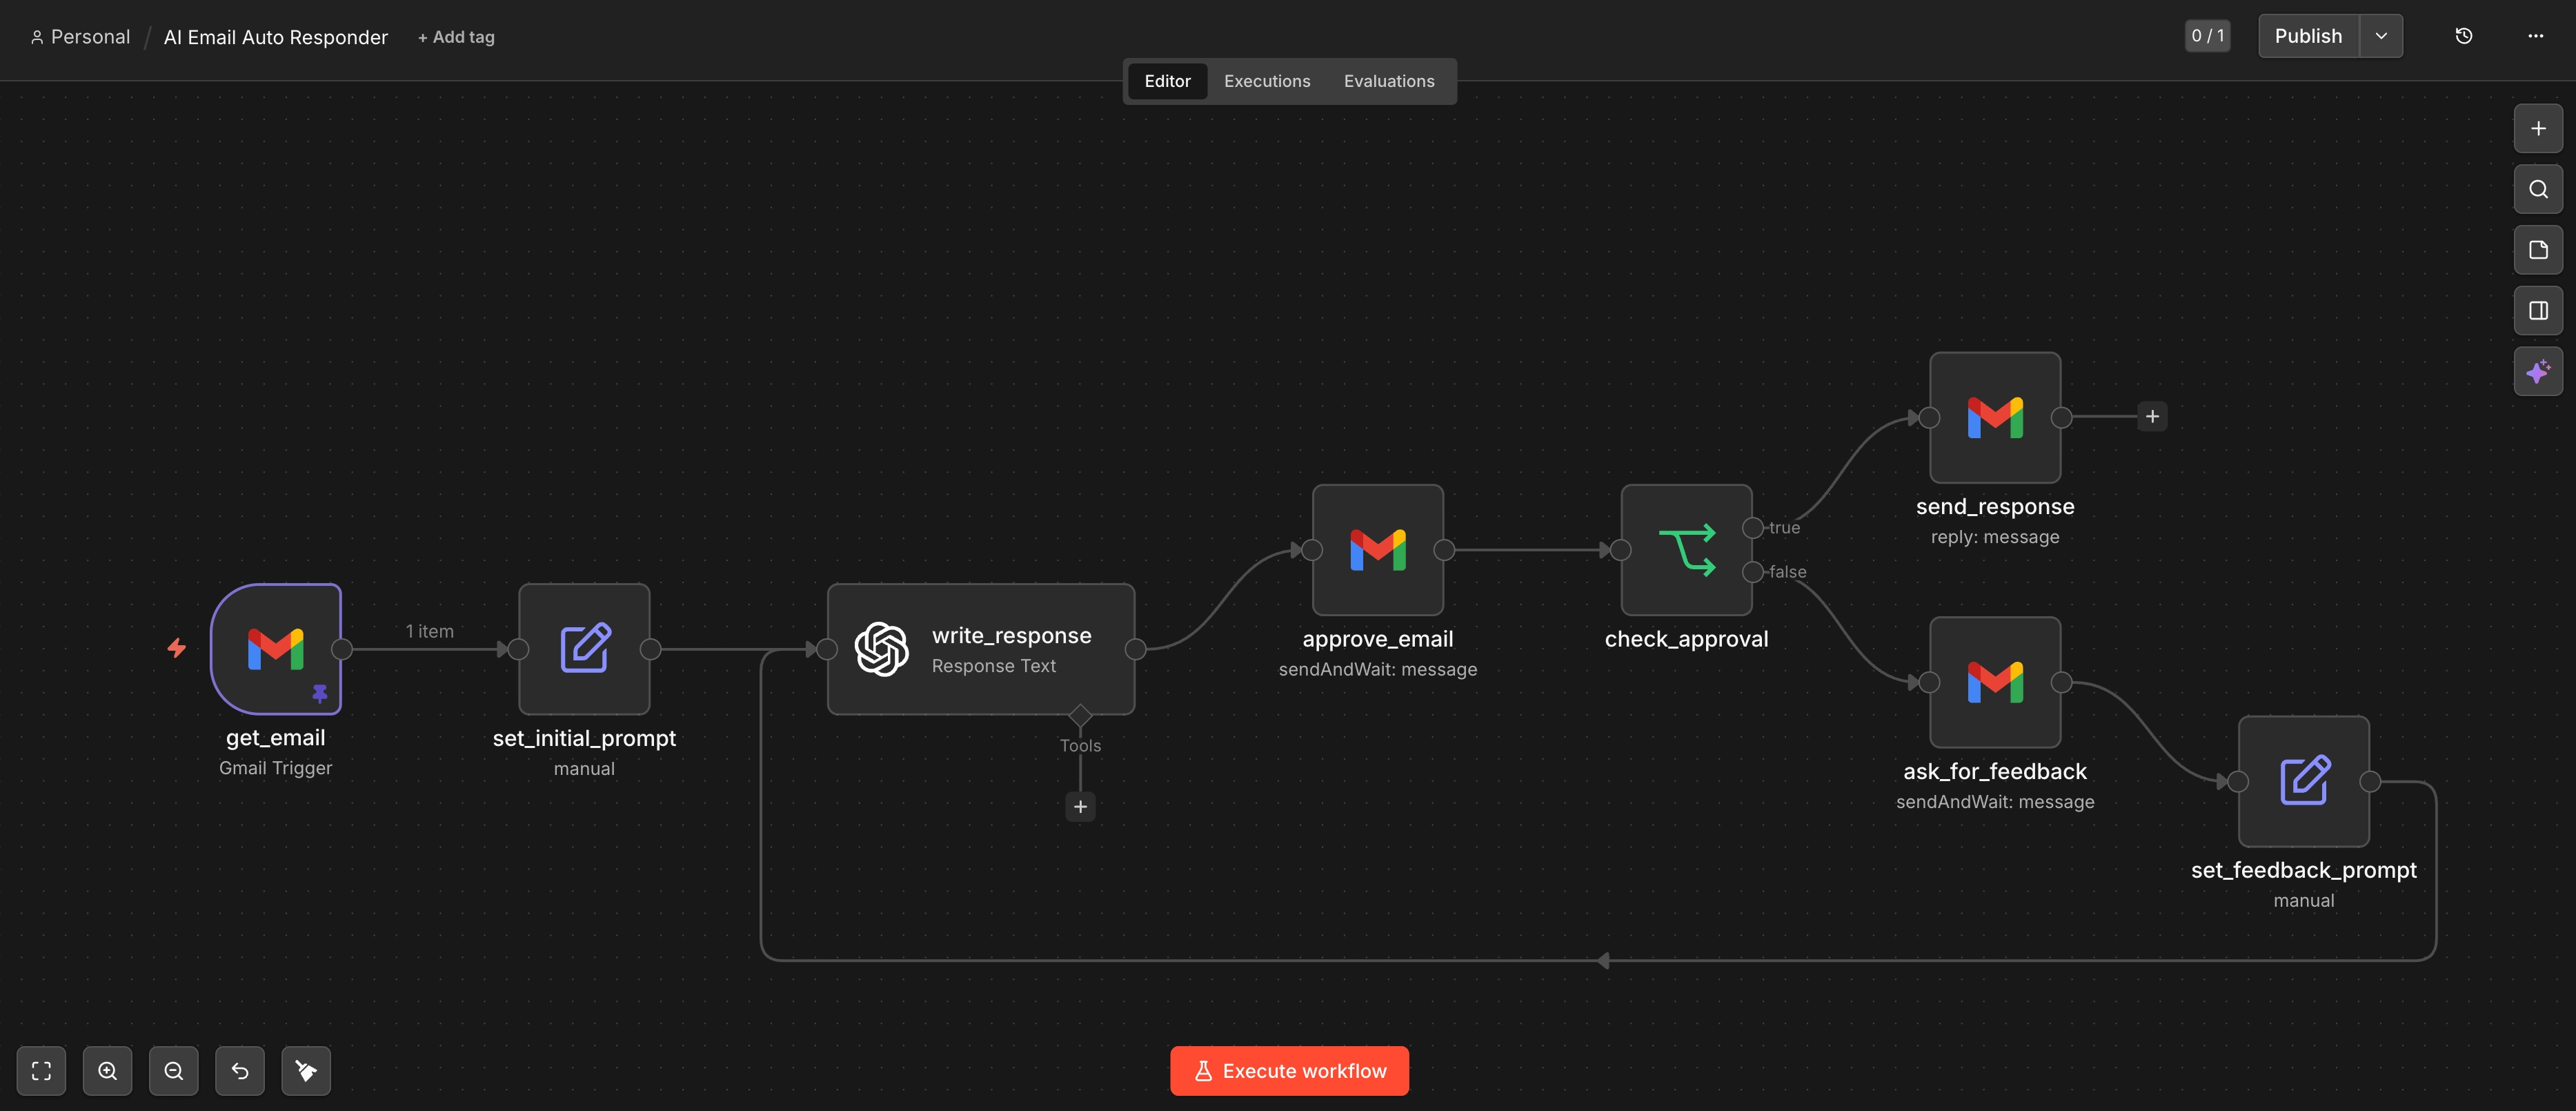This screenshot has width=2576, height=1111.
Task: Add a node after send_response
Action: click(2152, 417)
